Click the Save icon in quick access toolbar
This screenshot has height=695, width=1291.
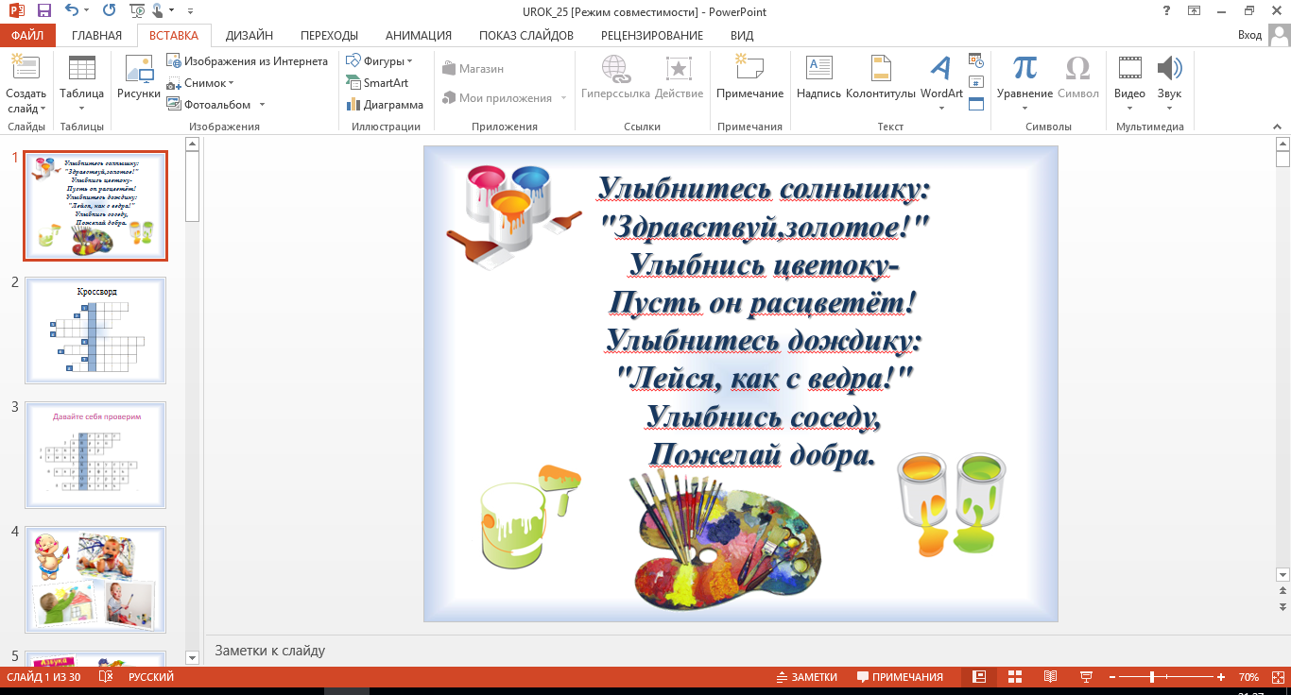pyautogui.click(x=43, y=11)
